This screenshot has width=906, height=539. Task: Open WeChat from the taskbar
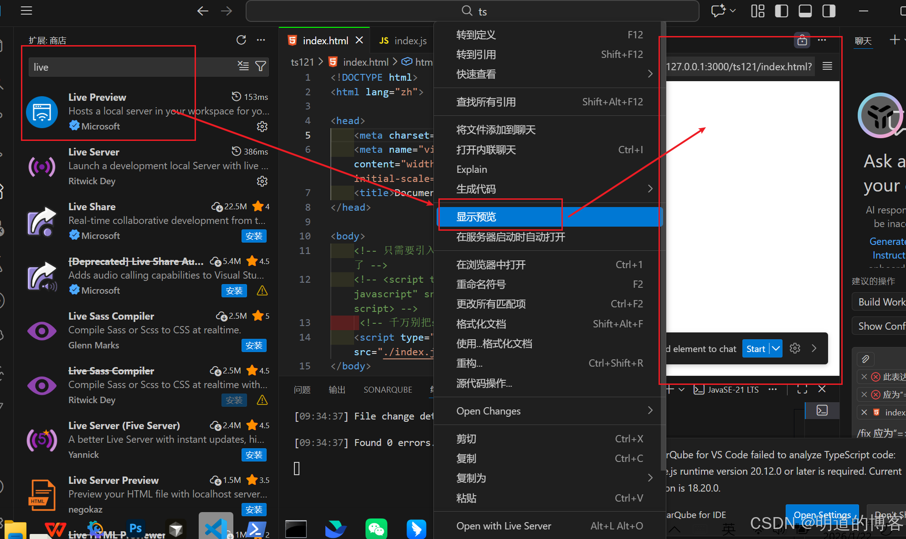coord(376,529)
